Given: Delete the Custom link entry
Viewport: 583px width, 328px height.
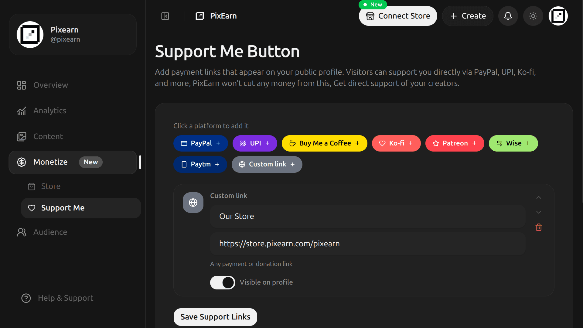Looking at the screenshot, I should pos(539,227).
